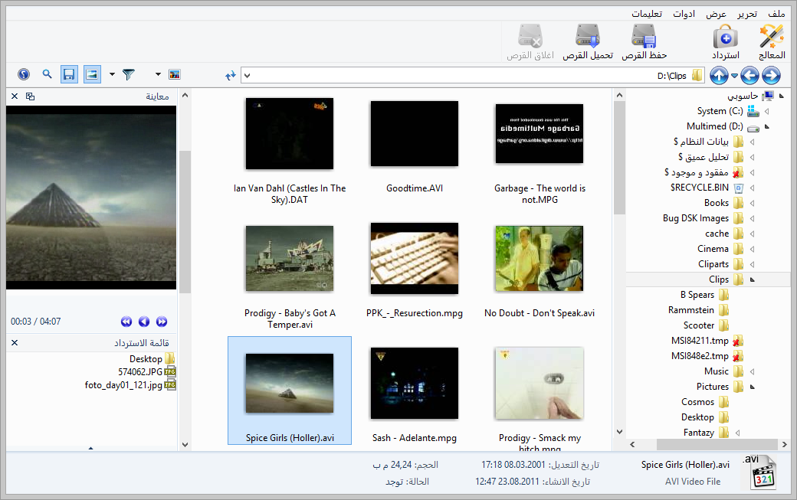Close the معاينة preview panel
Viewport: 797px width, 500px height.
[x=14, y=96]
